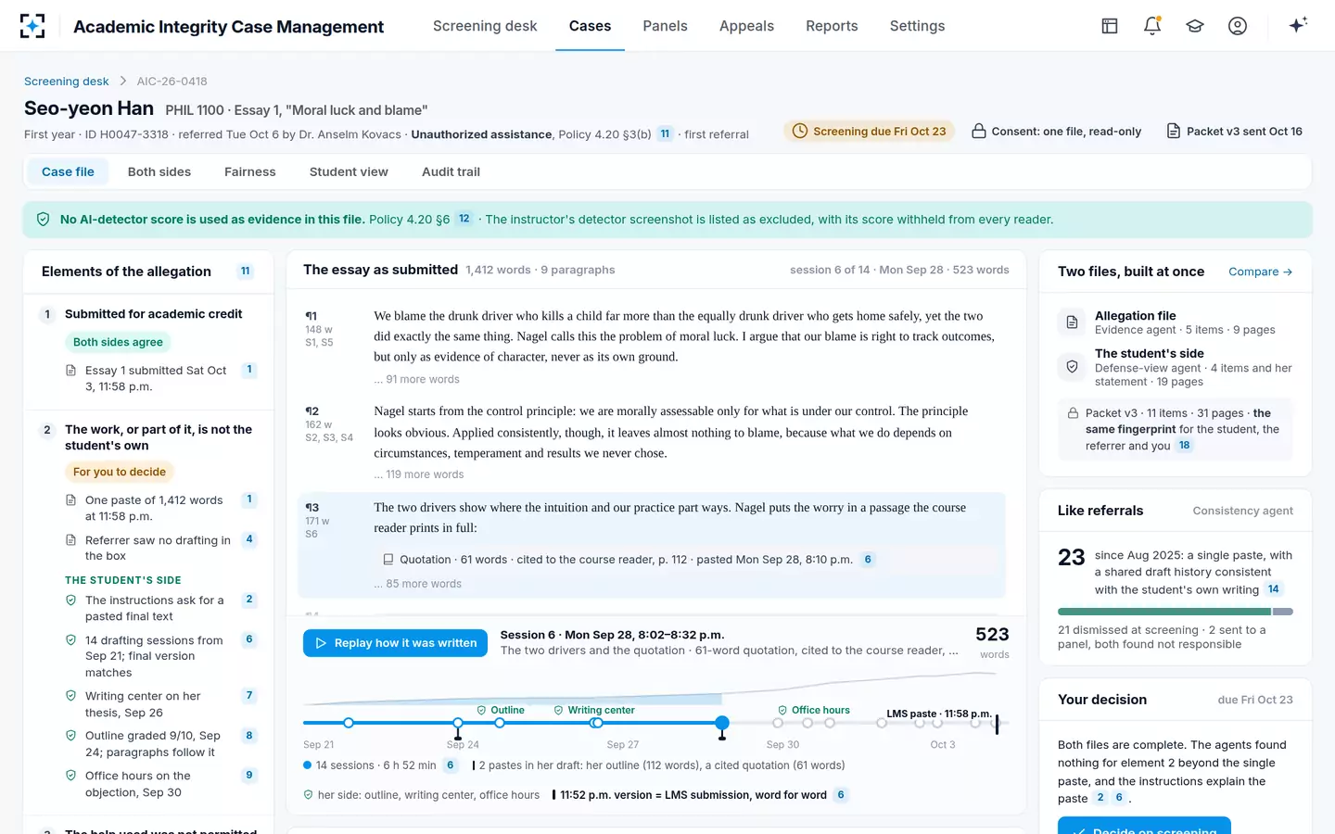Click the Like referrals outcome progress bar
The width and height of the screenshot is (1335, 834).
click(x=1176, y=612)
